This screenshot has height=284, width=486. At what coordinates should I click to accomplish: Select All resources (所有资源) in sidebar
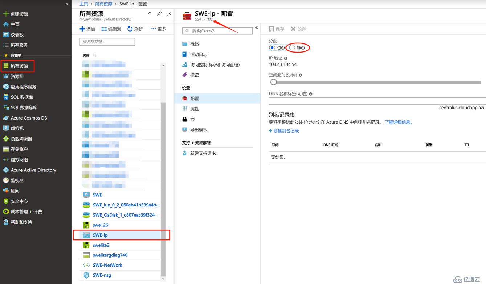(19, 66)
